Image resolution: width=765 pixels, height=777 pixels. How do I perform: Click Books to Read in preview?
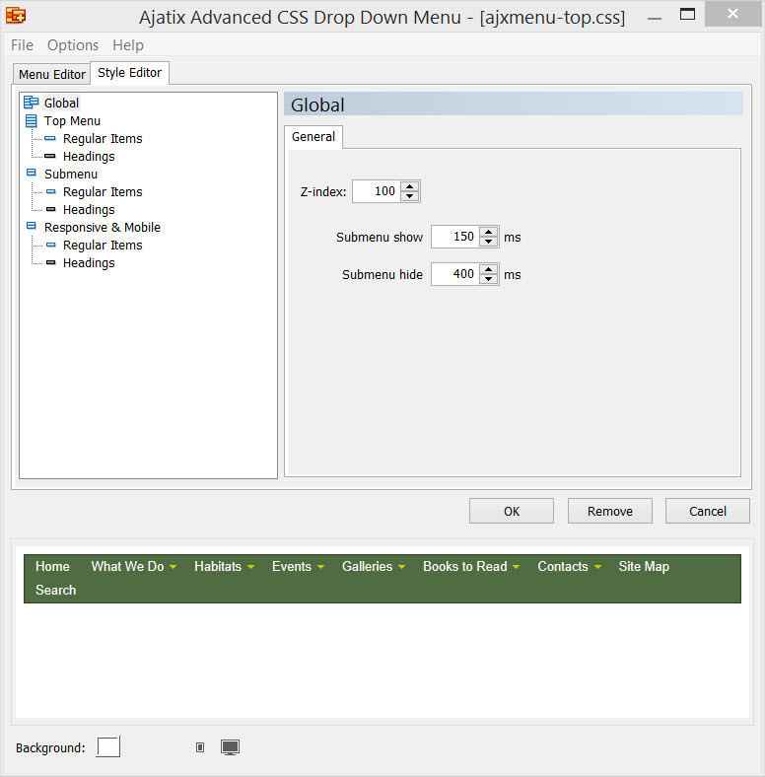click(x=465, y=566)
